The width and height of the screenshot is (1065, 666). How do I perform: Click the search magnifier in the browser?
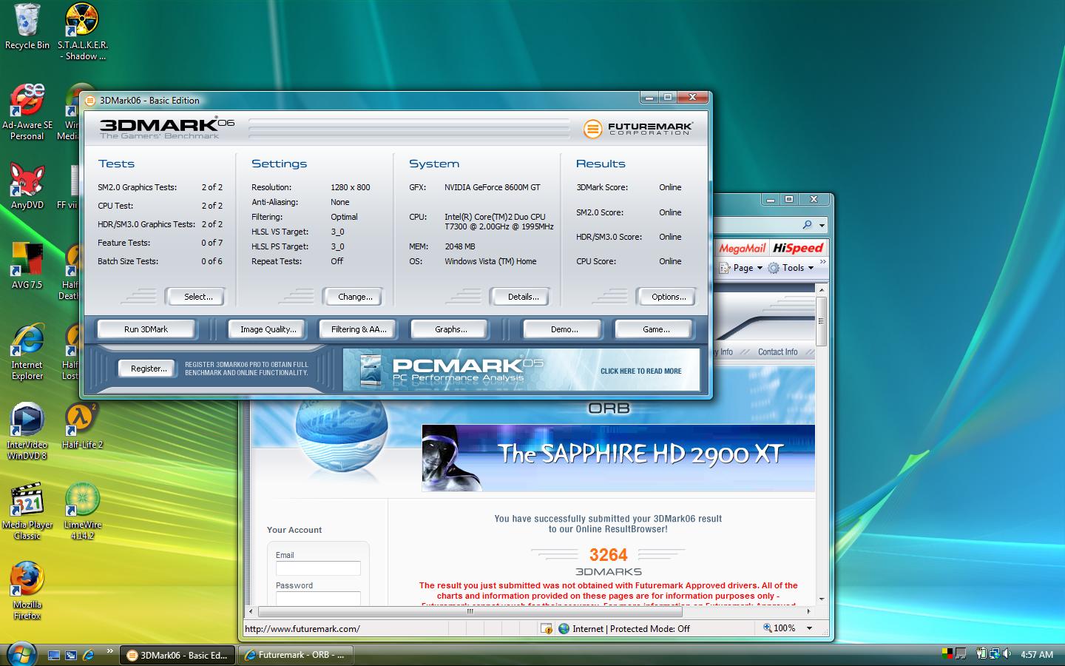[807, 224]
